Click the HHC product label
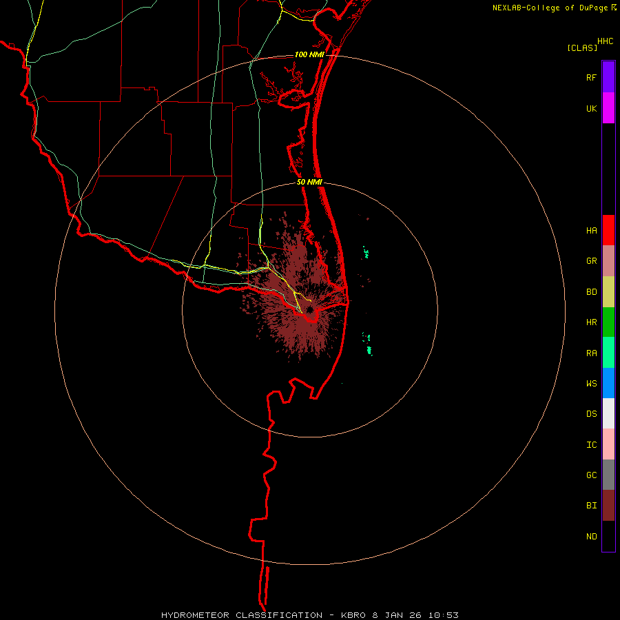Image resolution: width=620 pixels, height=620 pixels. click(605, 41)
